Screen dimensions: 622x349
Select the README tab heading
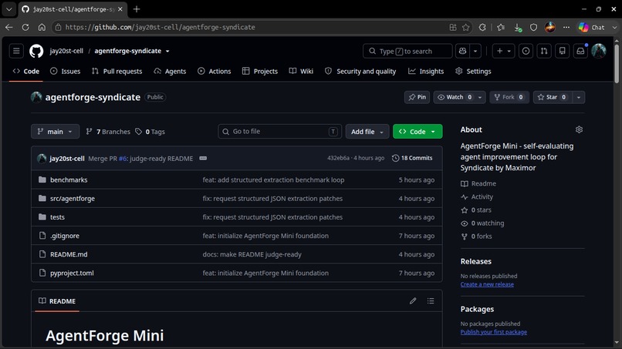coord(57,301)
